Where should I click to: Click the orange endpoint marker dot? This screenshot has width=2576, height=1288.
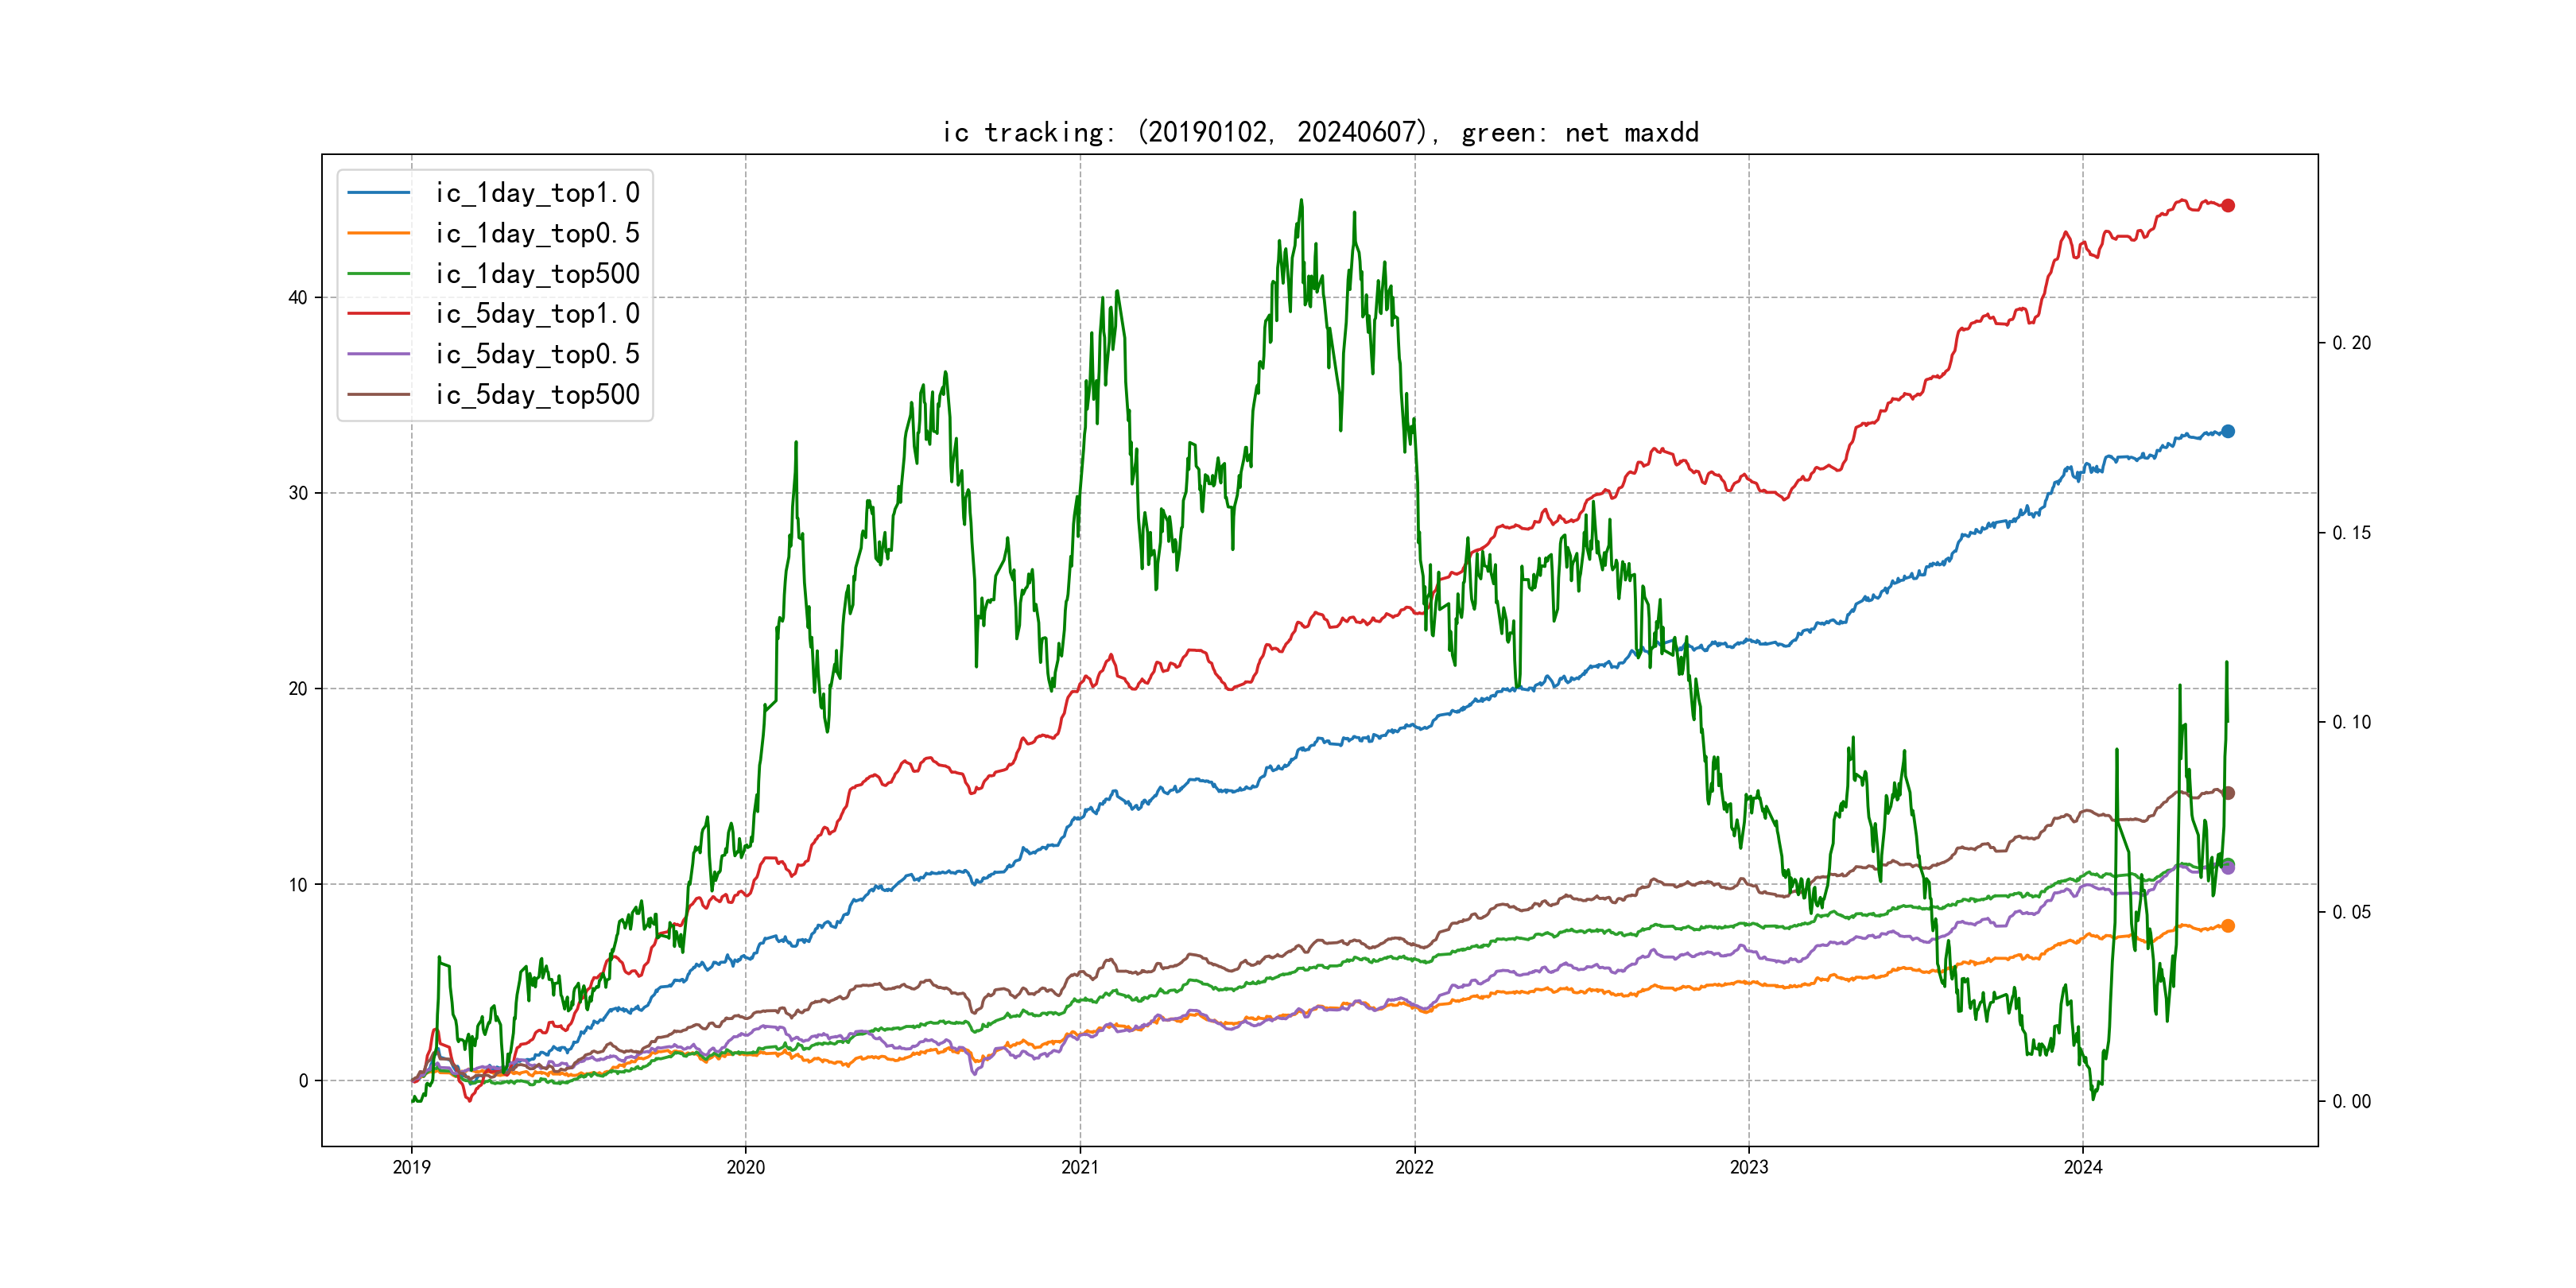2228,926
